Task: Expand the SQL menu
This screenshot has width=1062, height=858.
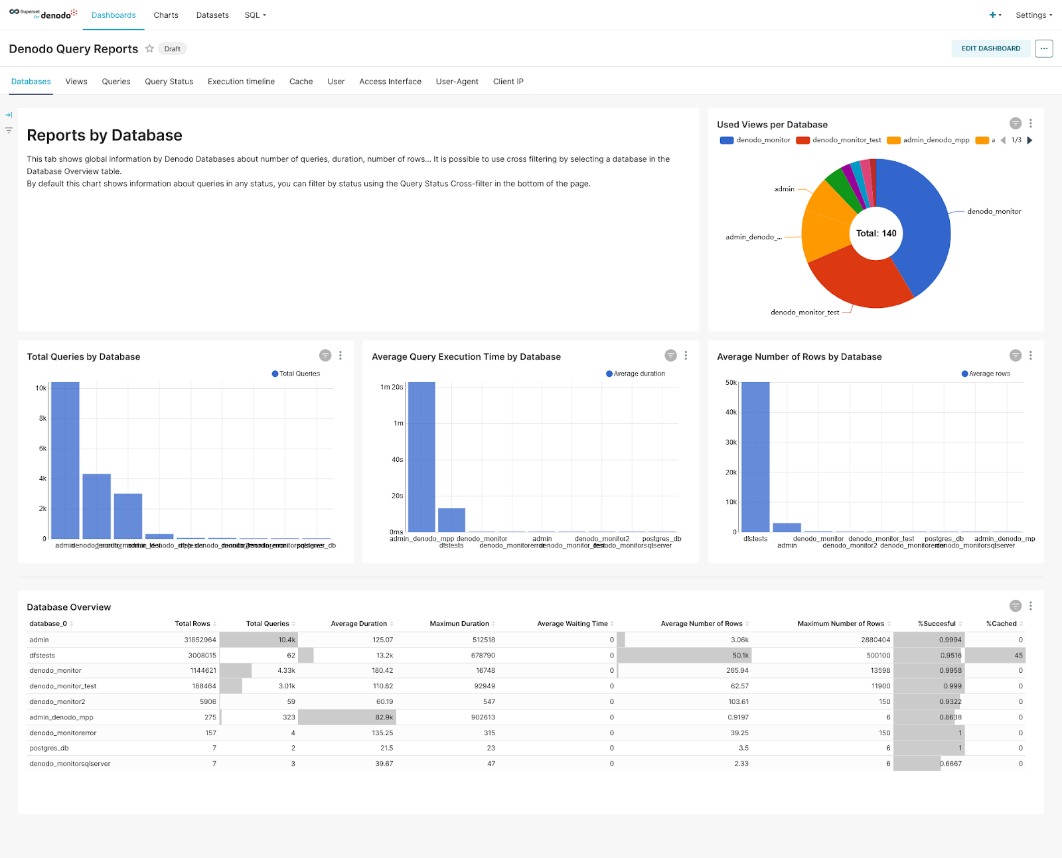Action: click(255, 15)
